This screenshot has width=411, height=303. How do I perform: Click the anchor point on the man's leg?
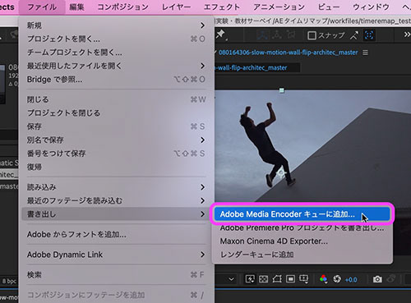[280, 173]
